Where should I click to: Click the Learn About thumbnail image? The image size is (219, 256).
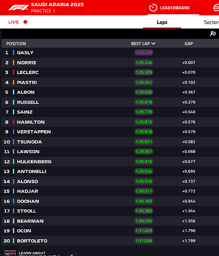tap(10, 253)
